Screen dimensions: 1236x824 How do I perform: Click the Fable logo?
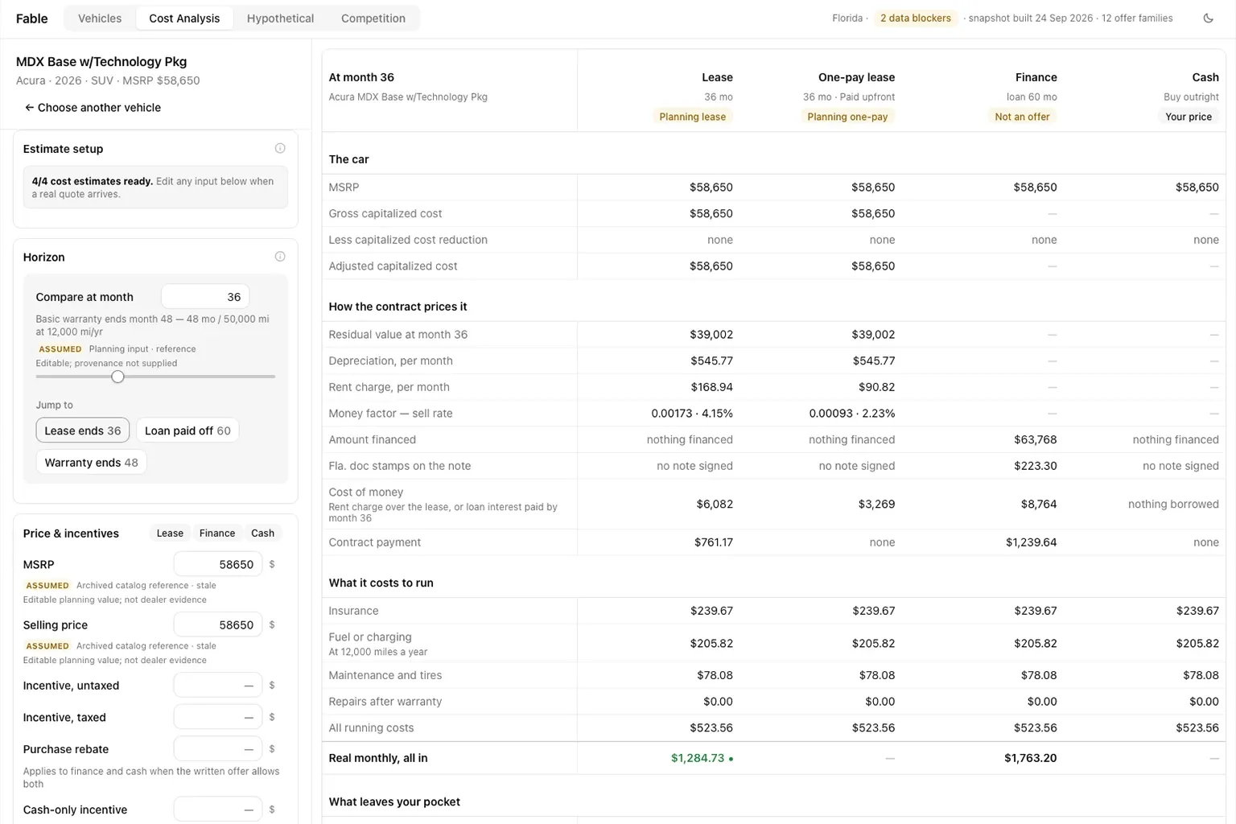(x=32, y=18)
